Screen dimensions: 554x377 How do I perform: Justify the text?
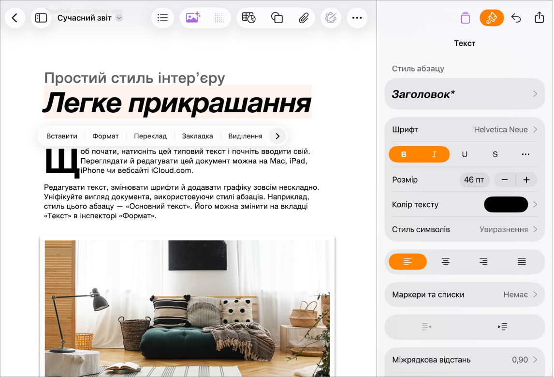pyautogui.click(x=522, y=262)
